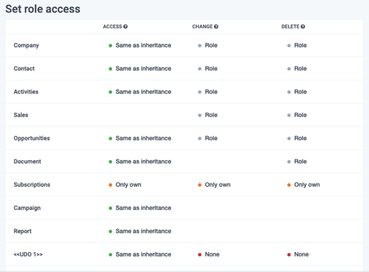Click the 'Set role access' heading

(x=43, y=9)
